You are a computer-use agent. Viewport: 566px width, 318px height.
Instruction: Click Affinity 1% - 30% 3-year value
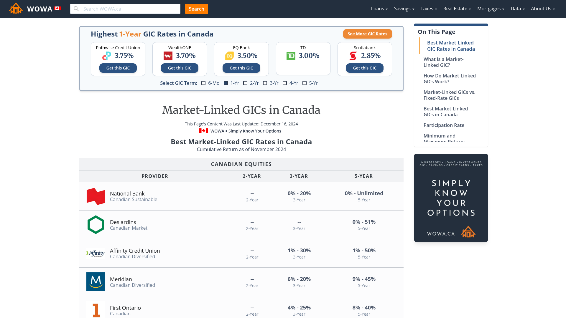click(x=299, y=250)
